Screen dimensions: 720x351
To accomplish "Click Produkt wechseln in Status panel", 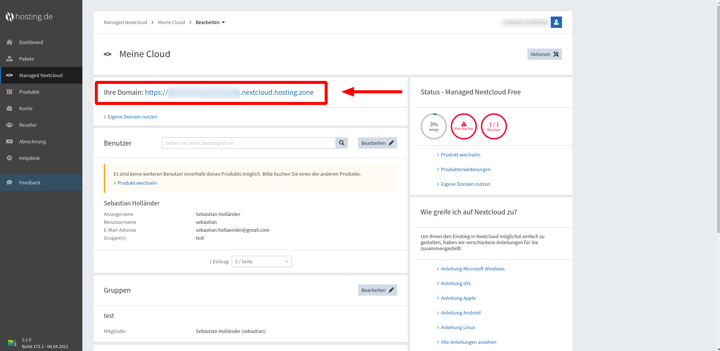I will (460, 155).
